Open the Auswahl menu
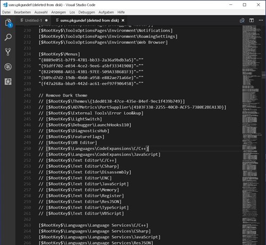The image size is (266, 245). click(41, 12)
